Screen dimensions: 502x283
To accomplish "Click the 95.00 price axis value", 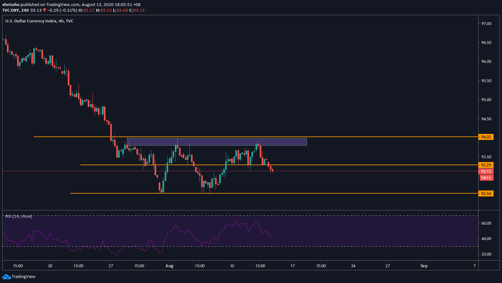I will 486,100.
